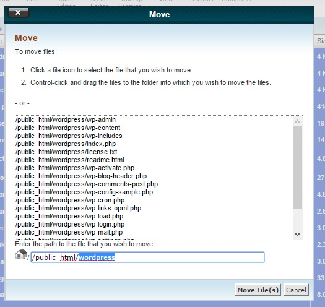
Task: Click the file list scrollbar thumb
Action: tap(297, 168)
